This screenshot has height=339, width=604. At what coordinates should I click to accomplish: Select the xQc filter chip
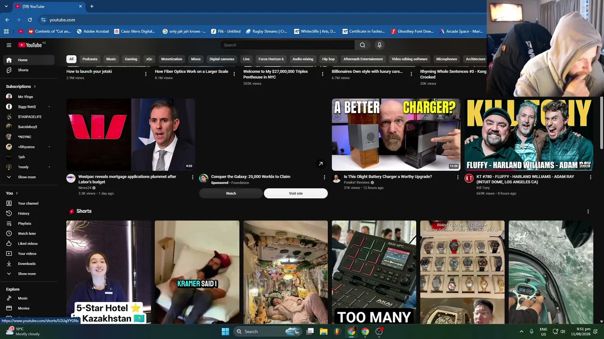149,59
